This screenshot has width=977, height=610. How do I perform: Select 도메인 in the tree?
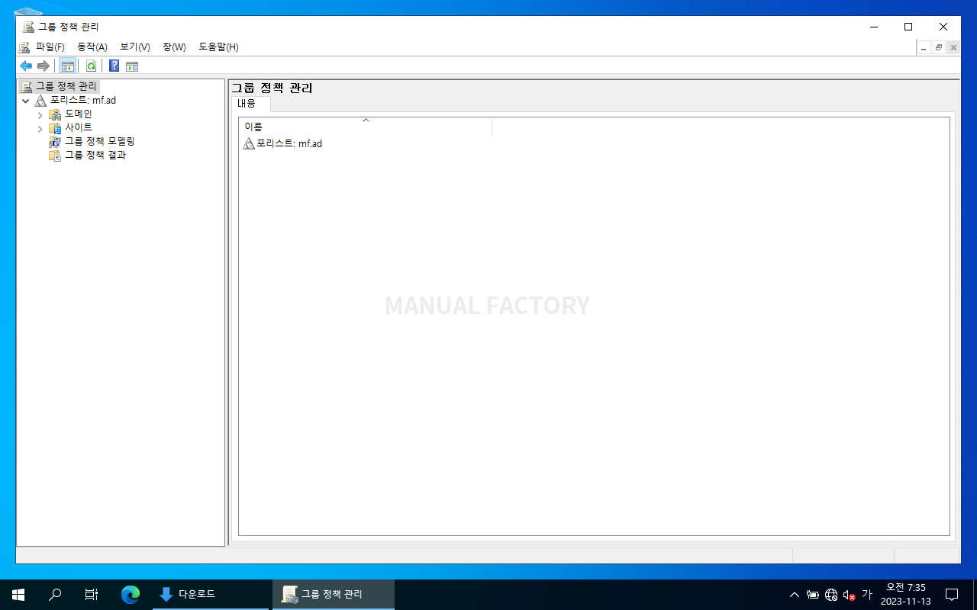(x=79, y=114)
